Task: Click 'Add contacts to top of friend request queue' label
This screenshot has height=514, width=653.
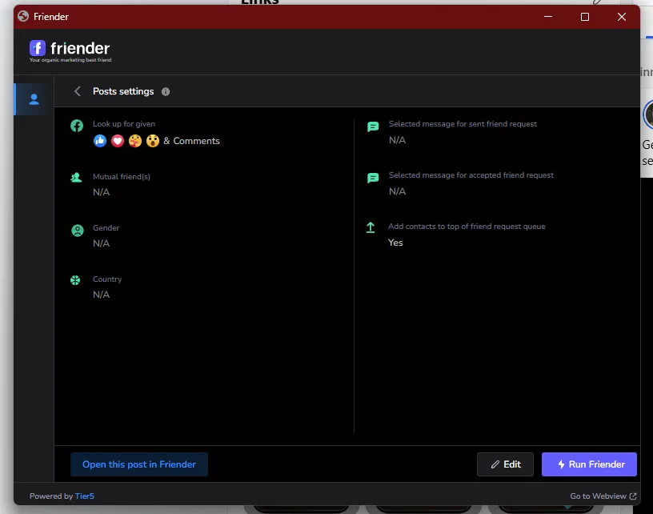Action: point(467,227)
